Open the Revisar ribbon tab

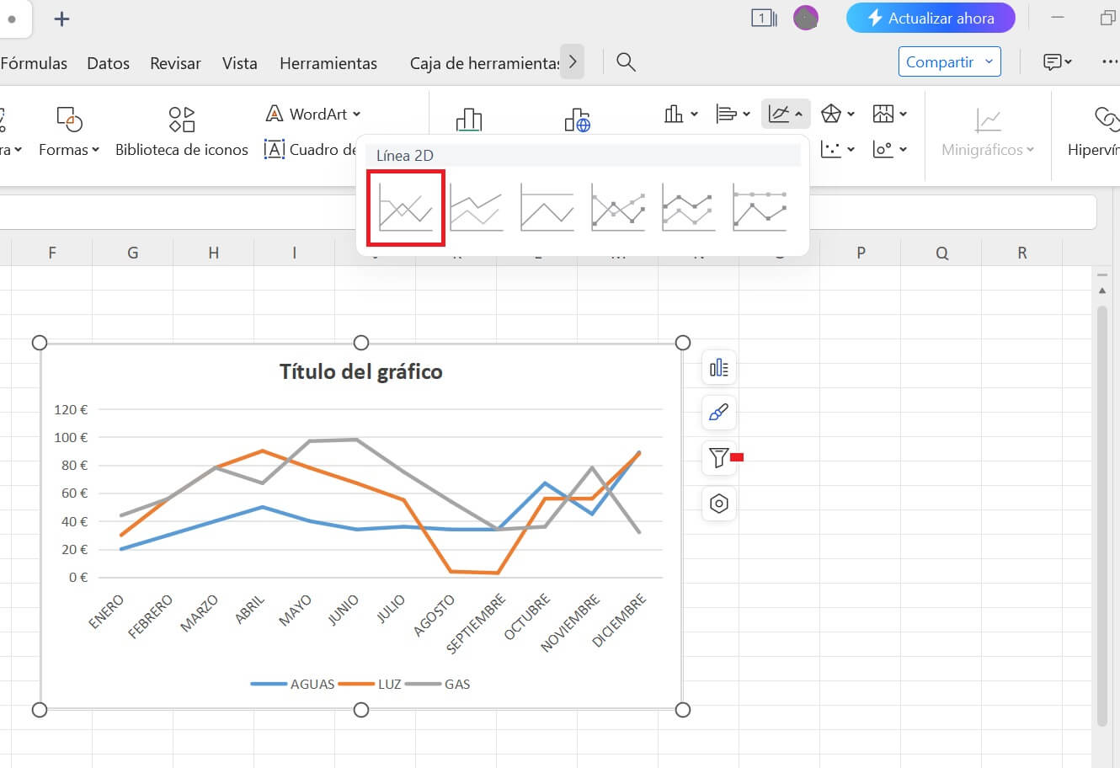(x=175, y=62)
